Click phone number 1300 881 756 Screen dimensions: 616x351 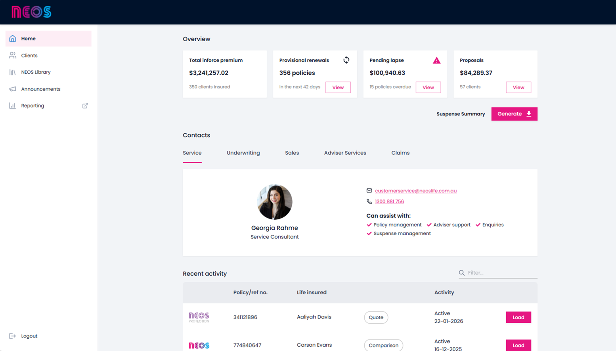(x=389, y=201)
